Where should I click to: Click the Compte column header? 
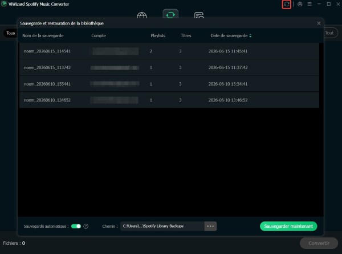click(99, 35)
